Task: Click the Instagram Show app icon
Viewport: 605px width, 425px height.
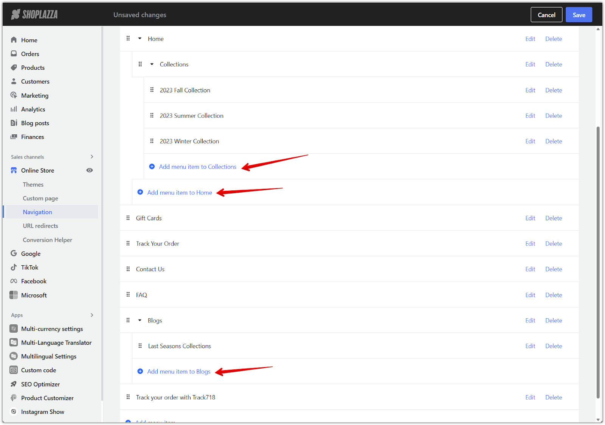Action: click(x=14, y=411)
